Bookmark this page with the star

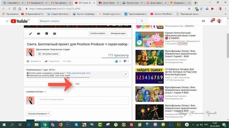pos(189,9)
